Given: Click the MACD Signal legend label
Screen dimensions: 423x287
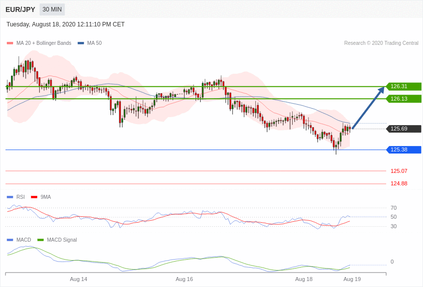Looking at the screenshot, I should 62,240.
